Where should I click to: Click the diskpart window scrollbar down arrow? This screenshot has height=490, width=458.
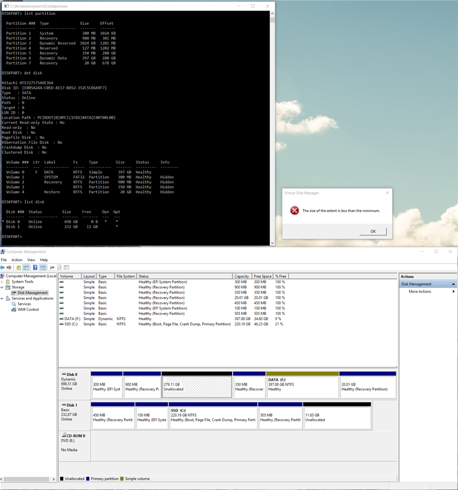click(272, 243)
